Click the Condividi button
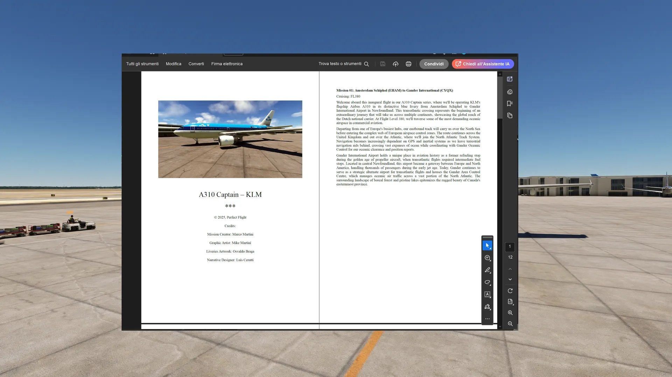This screenshot has height=377, width=672. 434,64
